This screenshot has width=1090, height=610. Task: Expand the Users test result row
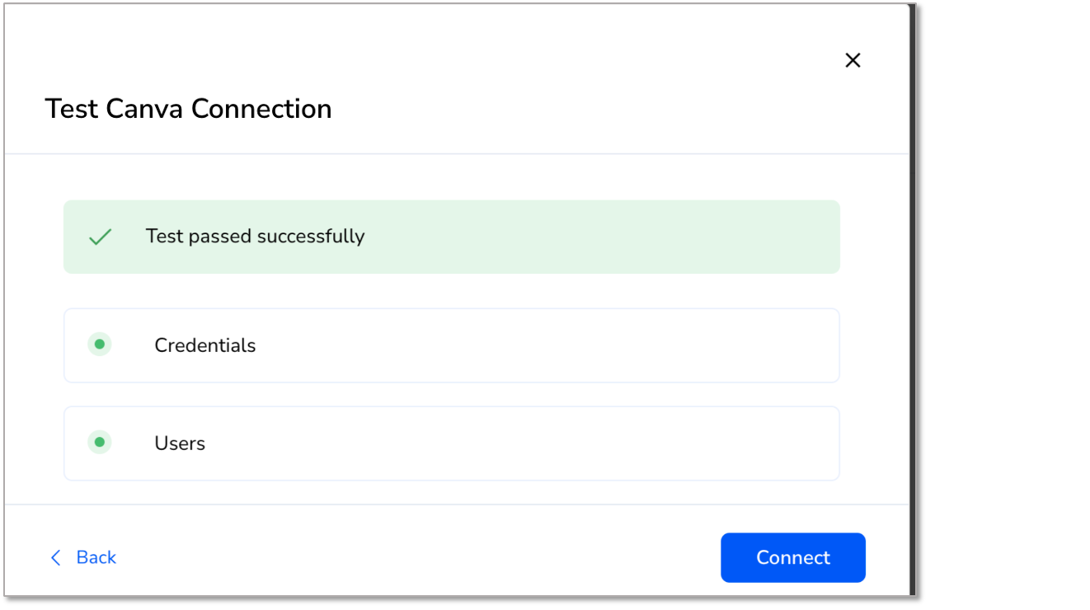click(x=452, y=443)
